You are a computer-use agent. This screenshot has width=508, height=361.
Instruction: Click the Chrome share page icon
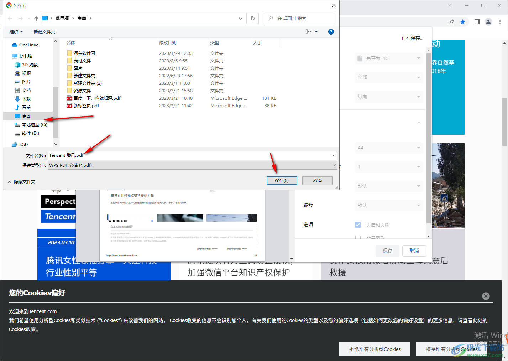pyautogui.click(x=451, y=22)
